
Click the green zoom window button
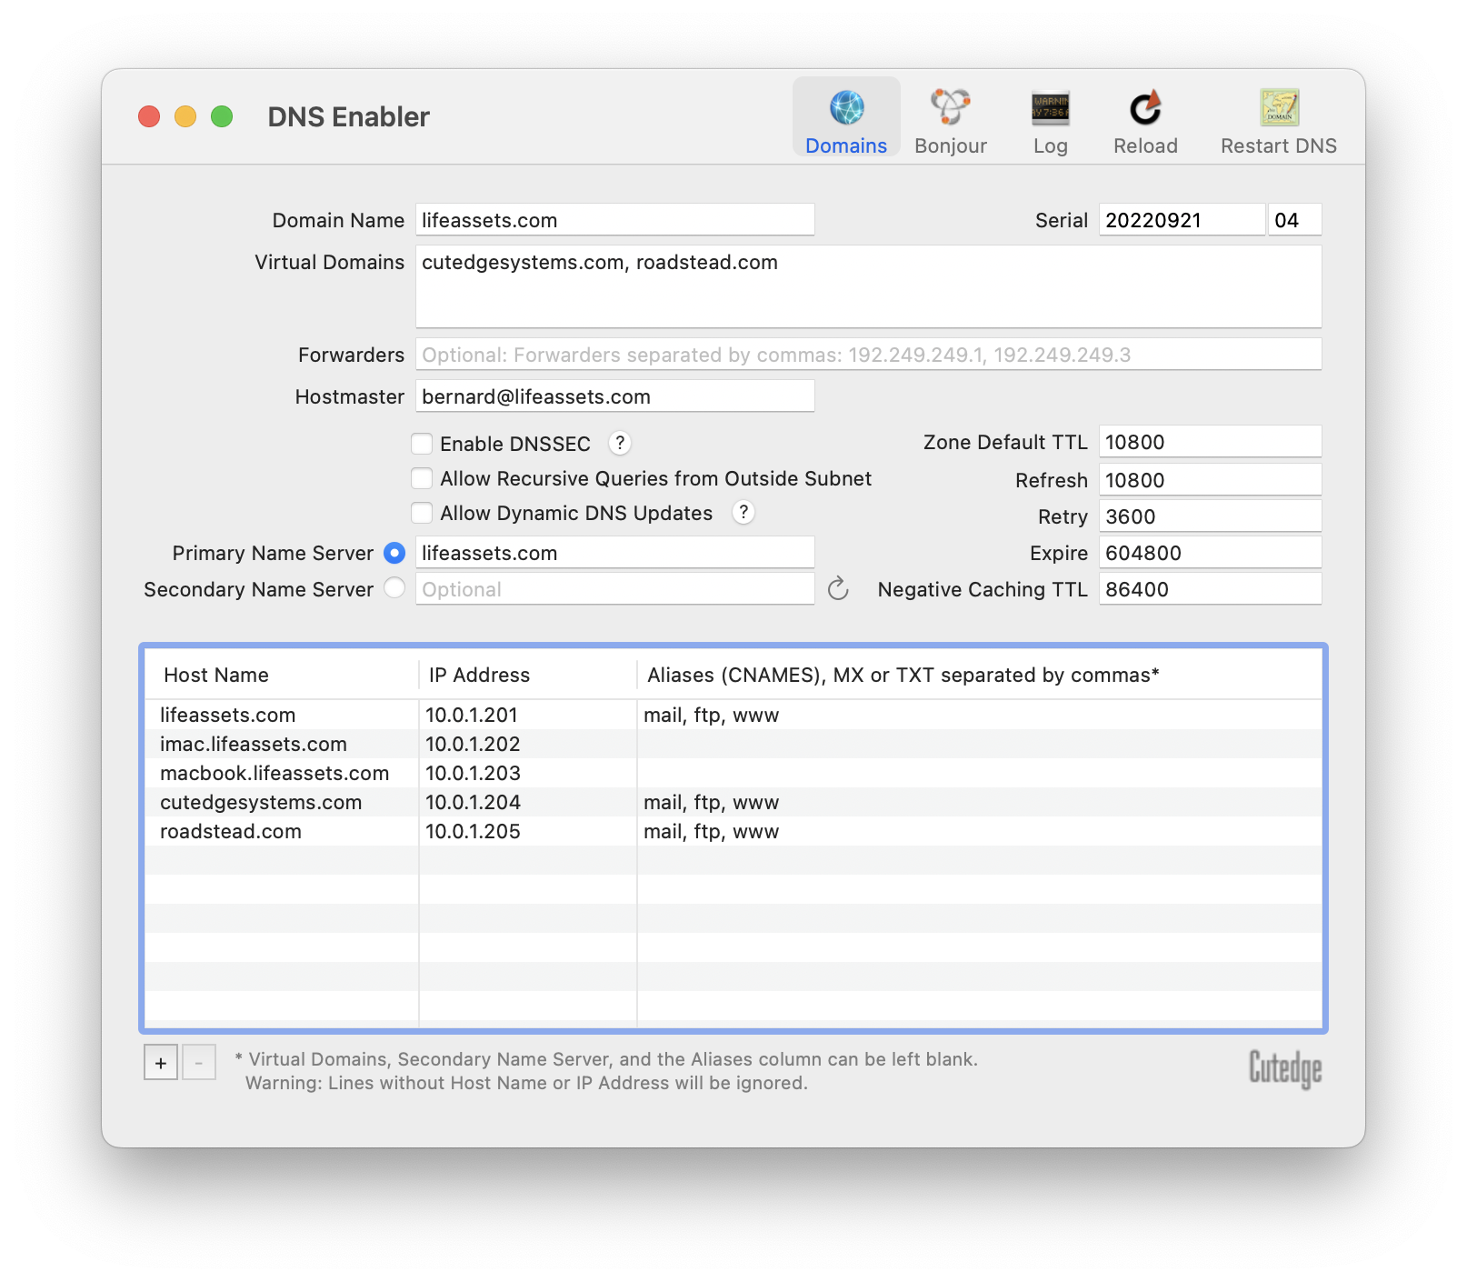[x=222, y=116]
